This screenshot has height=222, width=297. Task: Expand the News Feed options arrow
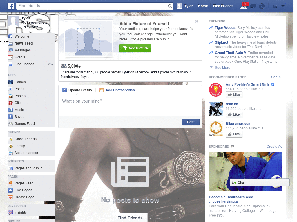tap(52, 43)
